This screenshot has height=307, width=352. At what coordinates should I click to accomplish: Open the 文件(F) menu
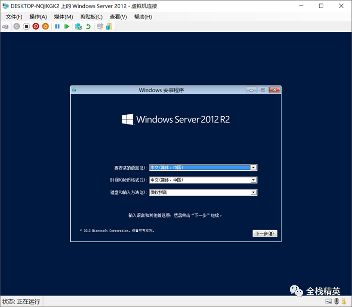click(14, 17)
